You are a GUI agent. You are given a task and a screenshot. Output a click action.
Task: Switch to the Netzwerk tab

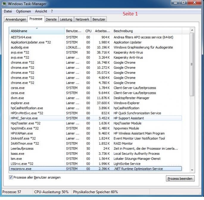point(82,19)
